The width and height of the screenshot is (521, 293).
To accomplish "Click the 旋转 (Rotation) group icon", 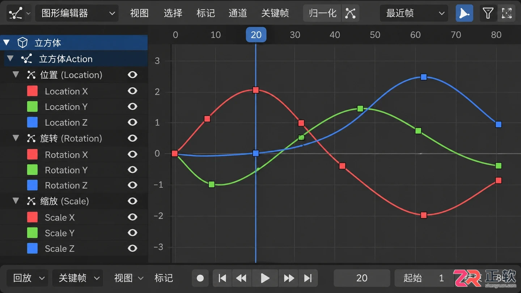I will [x=31, y=138].
